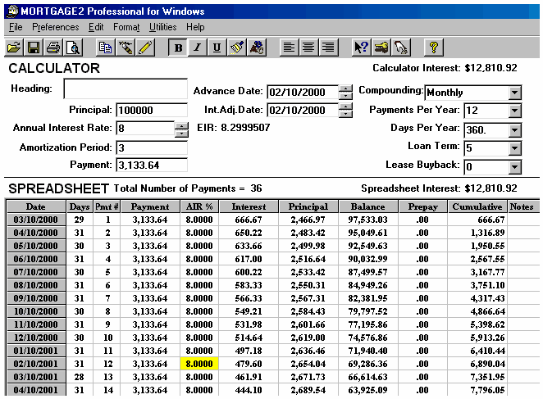Click the Save diskette icon
The height and width of the screenshot is (399, 543).
point(34,48)
